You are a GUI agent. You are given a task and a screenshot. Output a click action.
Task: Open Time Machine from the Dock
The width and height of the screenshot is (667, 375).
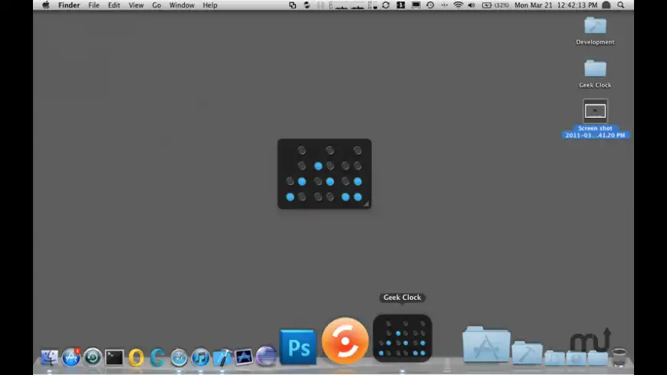pos(92,357)
